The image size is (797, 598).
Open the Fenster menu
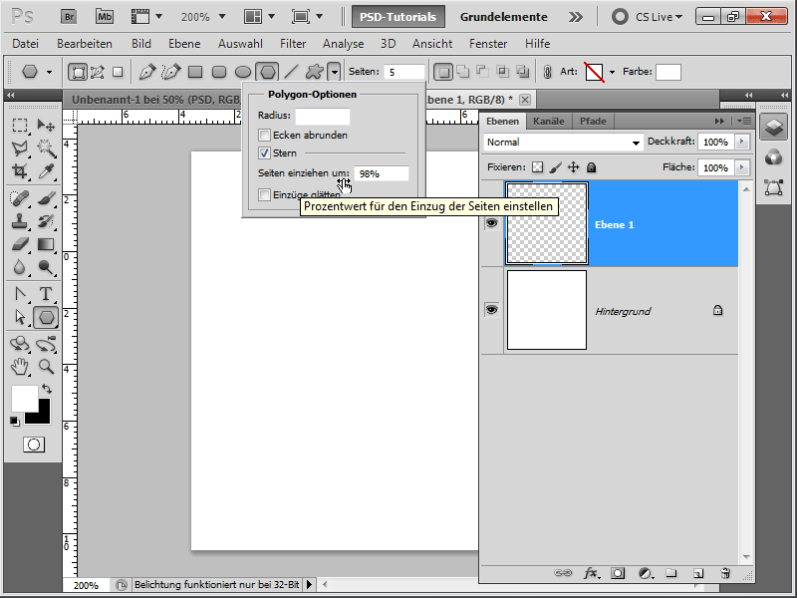[488, 44]
